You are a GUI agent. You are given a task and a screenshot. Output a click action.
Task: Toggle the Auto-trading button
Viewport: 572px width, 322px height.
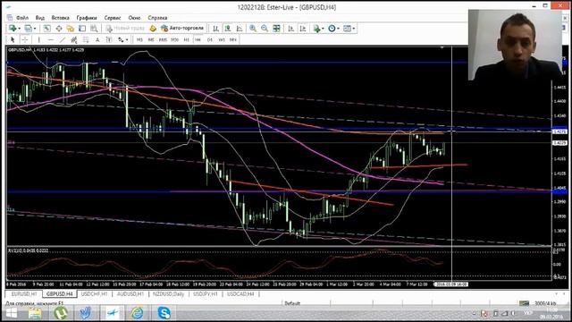[182, 28]
